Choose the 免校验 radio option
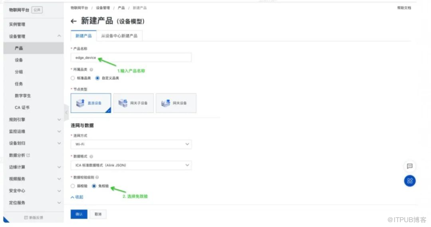This screenshot has width=431, height=227. click(94, 186)
